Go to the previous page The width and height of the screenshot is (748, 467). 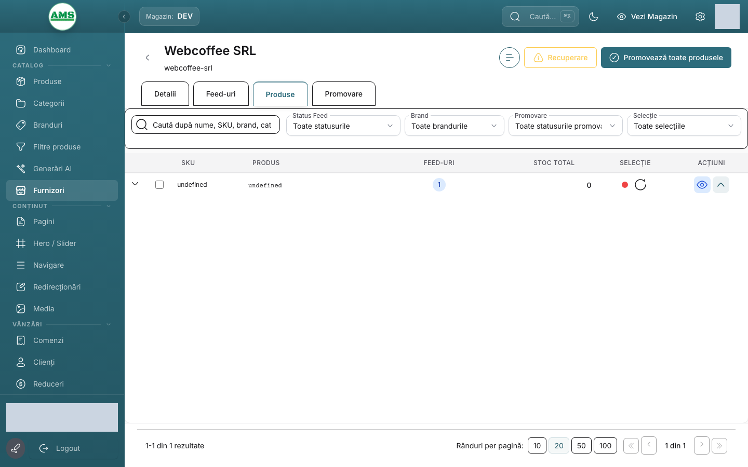click(649, 445)
